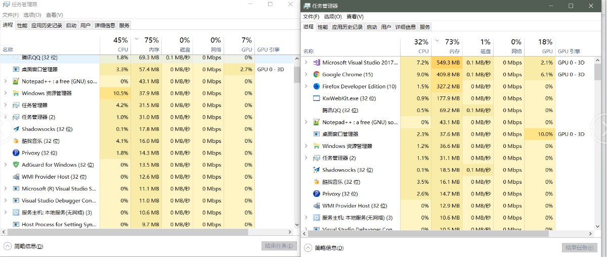Screen dimensions: 607x257
Task: Expand Firefox Developer Edition (10) group
Action: (x=306, y=86)
